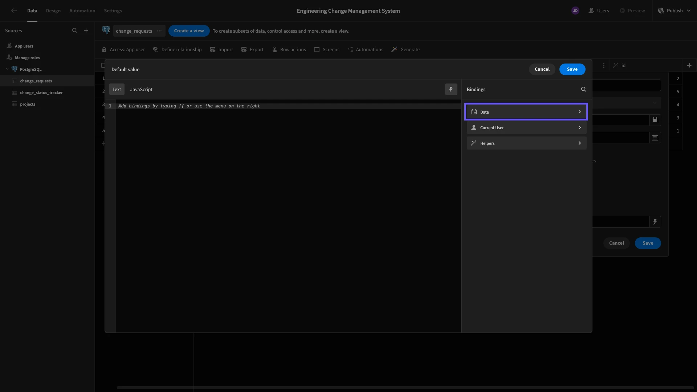This screenshot has height=392, width=697.
Task: Click the lightning bolt icon in editor
Action: pyautogui.click(x=451, y=89)
